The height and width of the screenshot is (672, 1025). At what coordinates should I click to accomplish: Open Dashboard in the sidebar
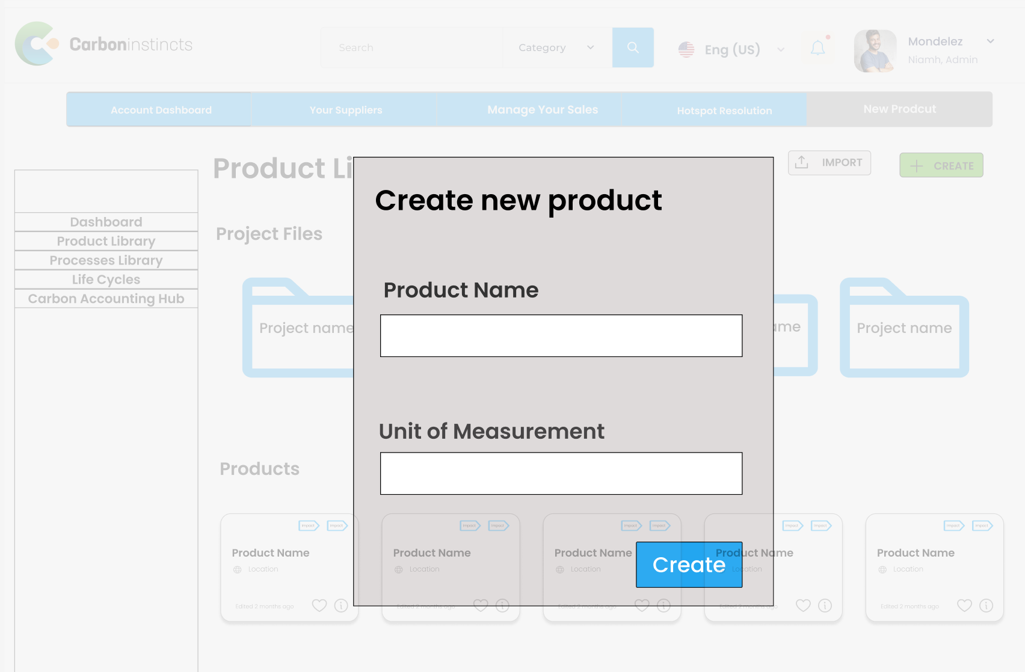106,222
